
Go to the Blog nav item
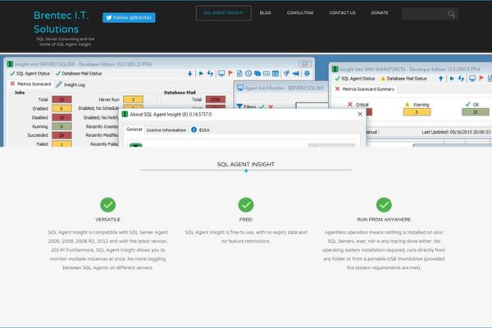pos(265,13)
